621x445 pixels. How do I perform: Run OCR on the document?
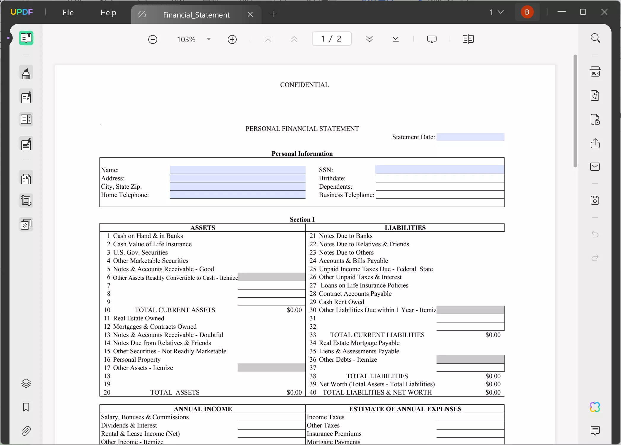pos(595,71)
